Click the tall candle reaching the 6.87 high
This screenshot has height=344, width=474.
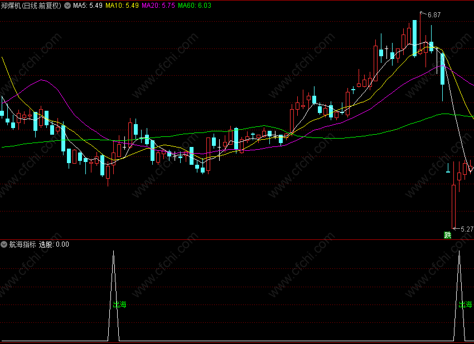(420, 34)
